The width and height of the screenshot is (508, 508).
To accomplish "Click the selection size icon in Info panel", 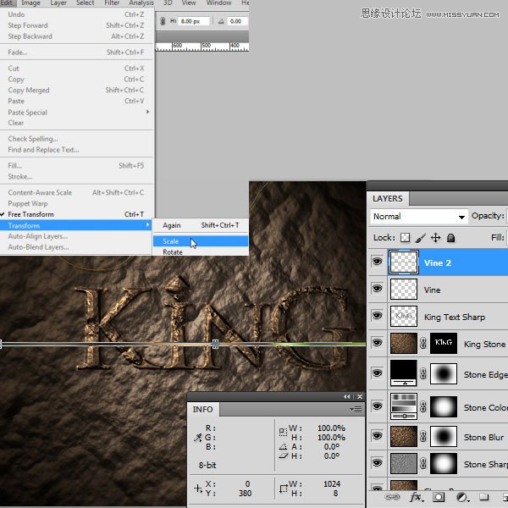I will click(284, 489).
